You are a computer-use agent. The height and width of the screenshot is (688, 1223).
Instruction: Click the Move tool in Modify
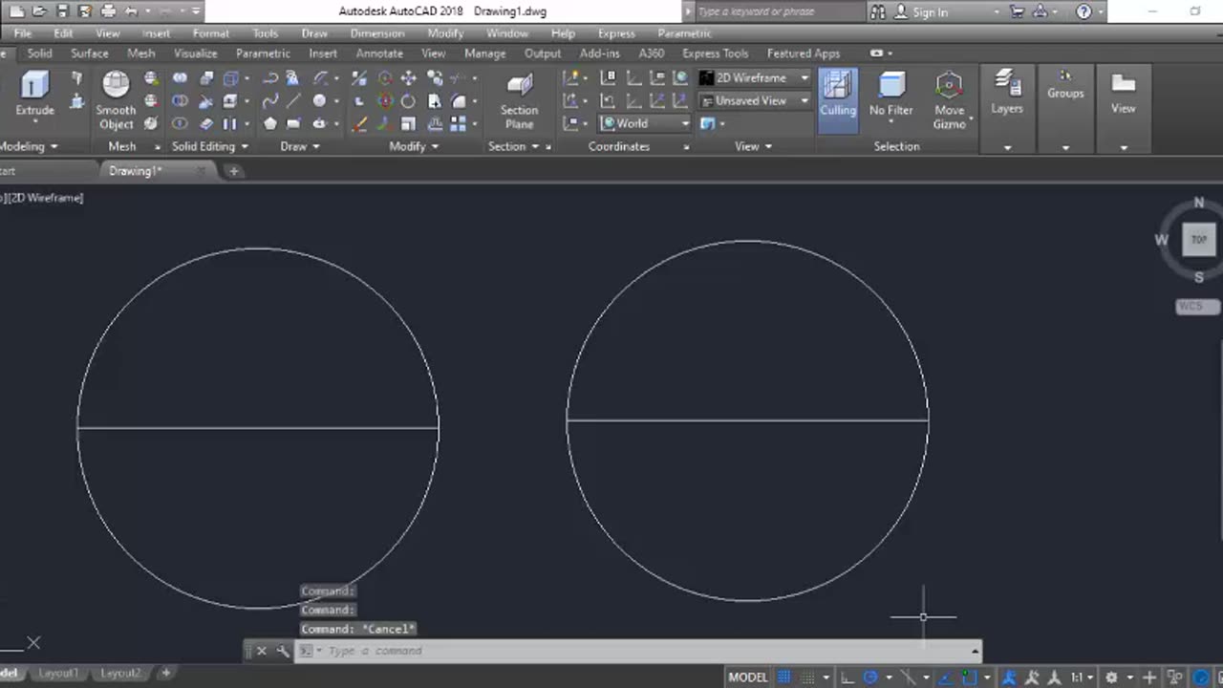click(x=408, y=78)
